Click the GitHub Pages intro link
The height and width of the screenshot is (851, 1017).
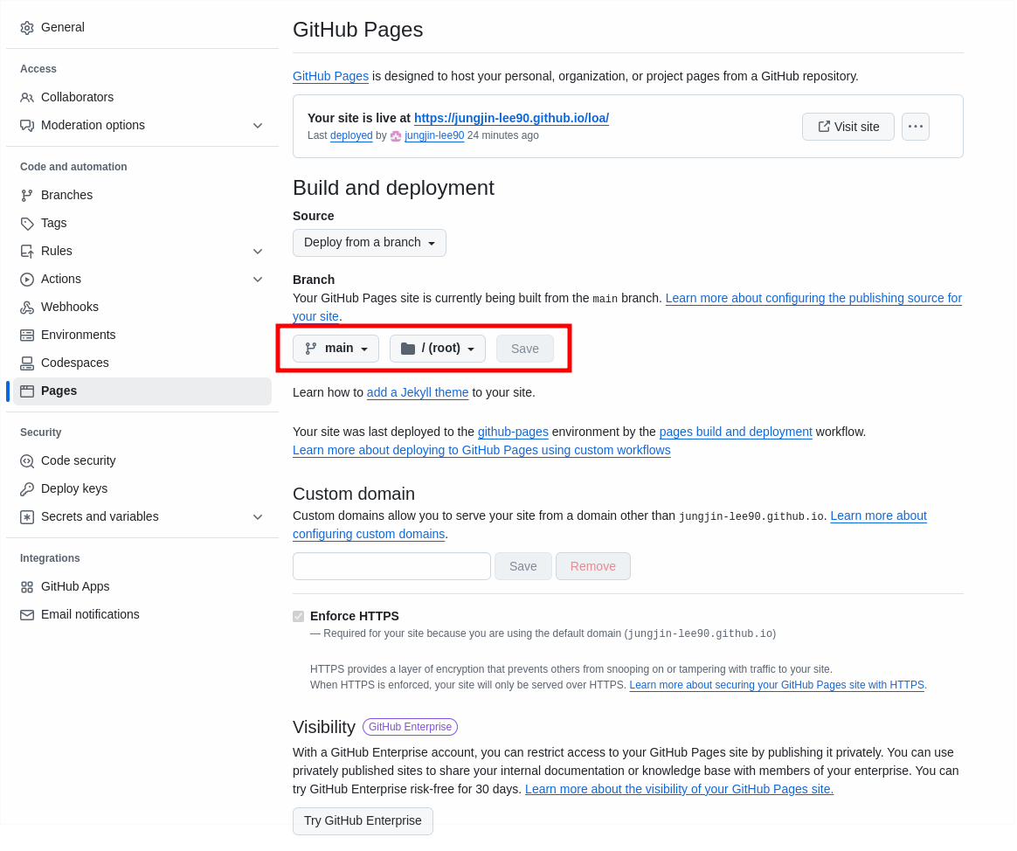click(x=330, y=76)
